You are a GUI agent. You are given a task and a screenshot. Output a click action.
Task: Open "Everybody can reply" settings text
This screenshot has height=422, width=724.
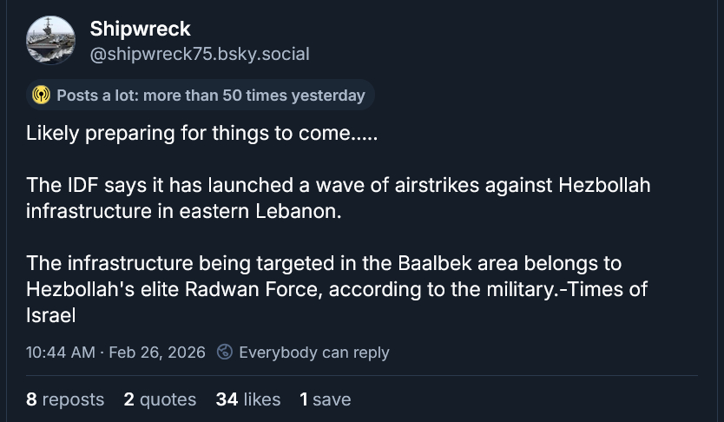(313, 353)
